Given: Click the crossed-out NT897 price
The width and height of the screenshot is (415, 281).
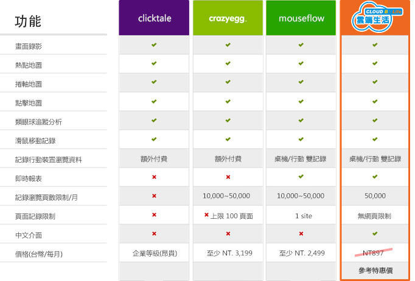Looking at the screenshot, I should 374,253.
